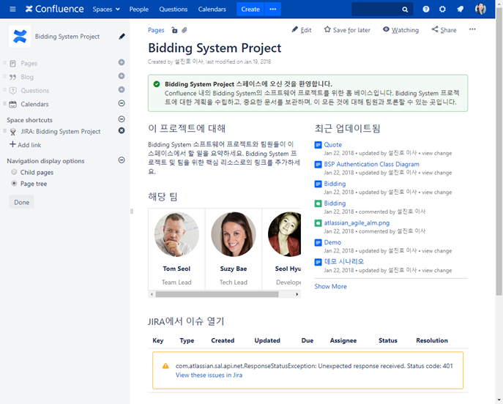Viewport: 503px width, 404px height.
Task: Click the atlassian_agile_alm.png comment icon
Action: (x=318, y=222)
